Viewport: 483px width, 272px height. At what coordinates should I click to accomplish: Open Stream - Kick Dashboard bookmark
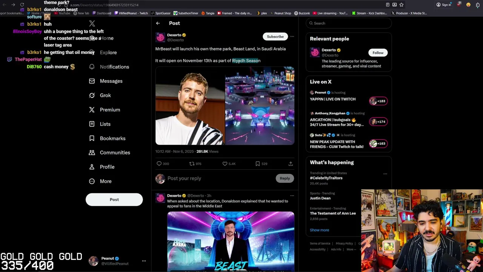[369, 13]
